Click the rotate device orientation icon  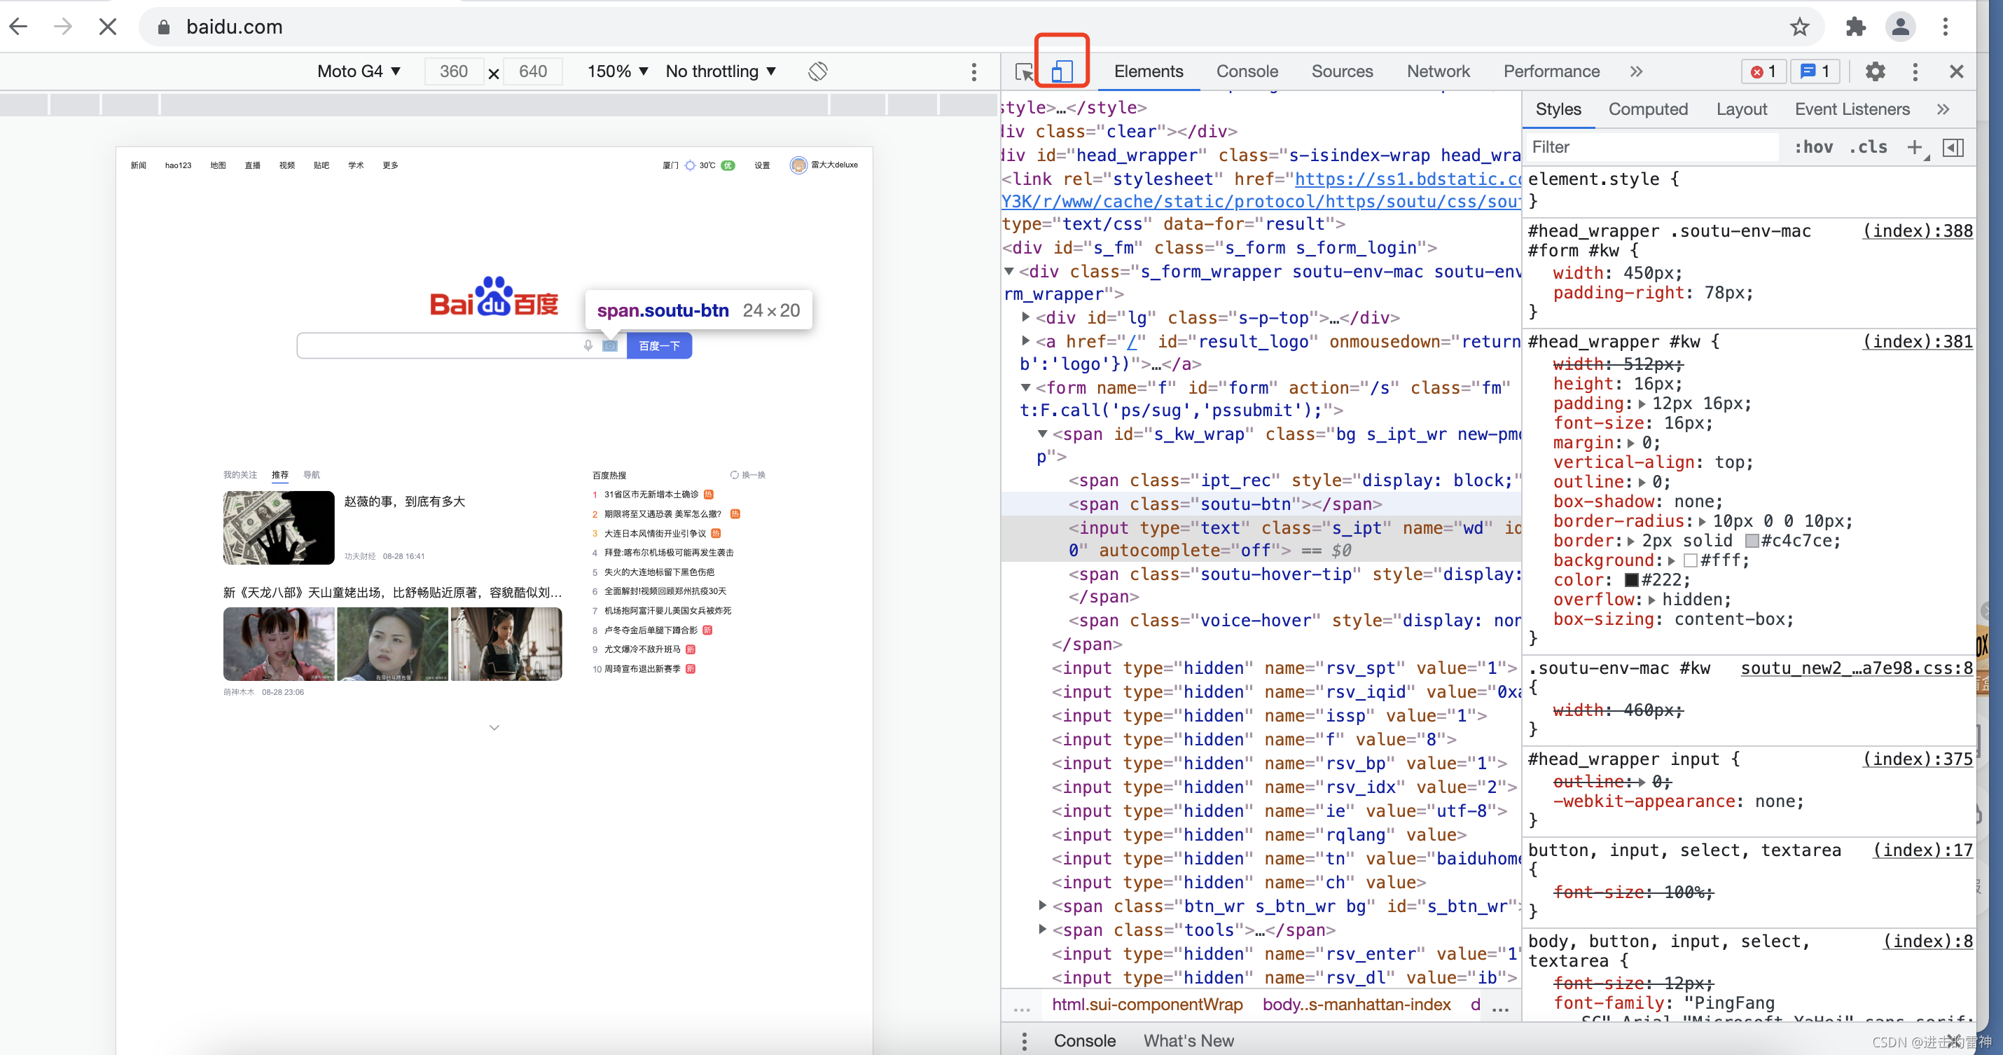pyautogui.click(x=817, y=71)
